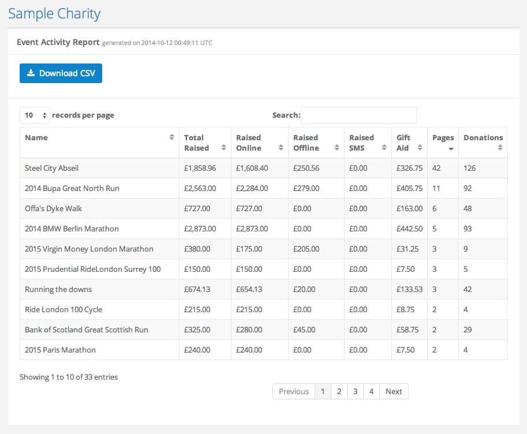The width and height of the screenshot is (527, 434).
Task: Click the £163.00 gift aid cell
Action: pos(409,208)
